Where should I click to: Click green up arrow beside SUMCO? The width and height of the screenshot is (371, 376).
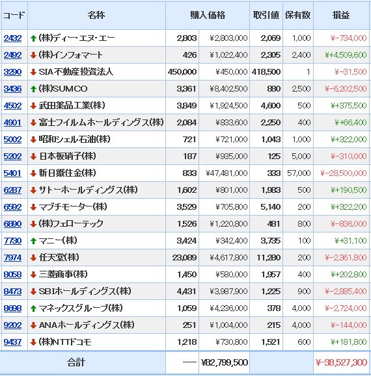click(33, 89)
